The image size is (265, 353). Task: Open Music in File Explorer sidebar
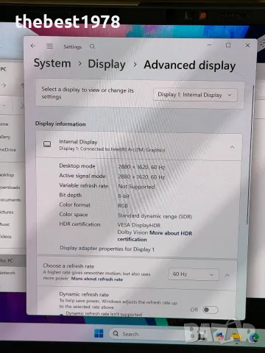click(x=5, y=224)
